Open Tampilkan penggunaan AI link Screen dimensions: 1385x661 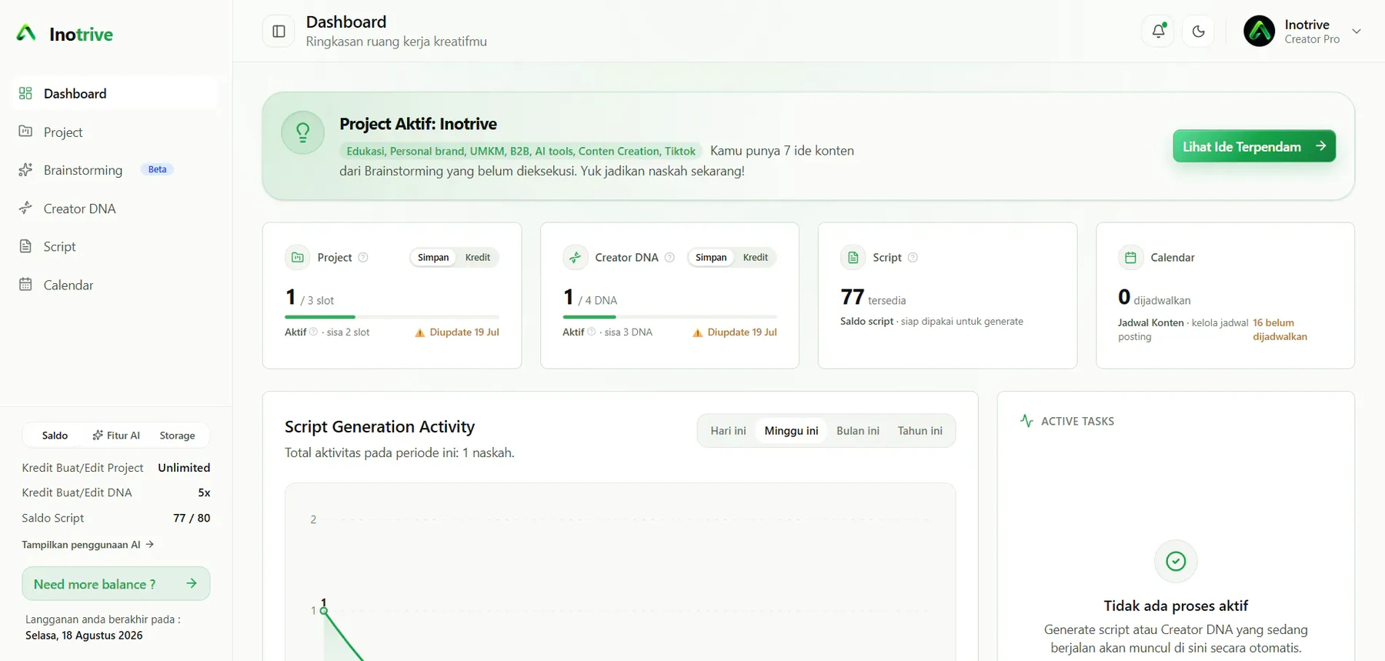[88, 544]
